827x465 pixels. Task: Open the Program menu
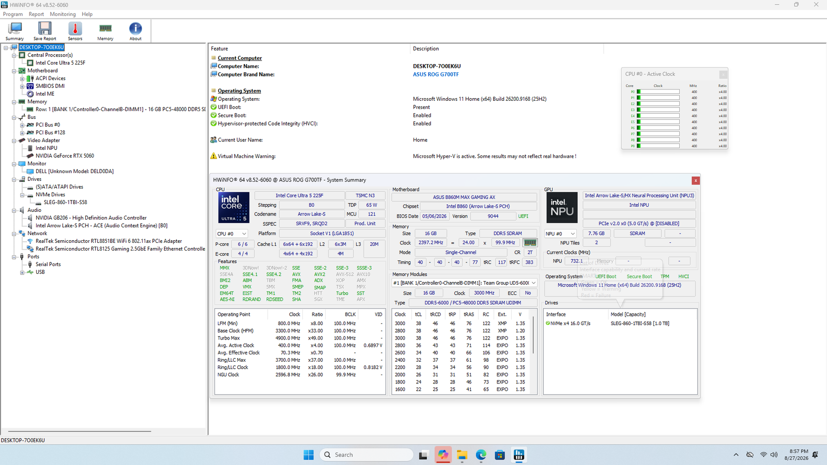click(x=13, y=14)
